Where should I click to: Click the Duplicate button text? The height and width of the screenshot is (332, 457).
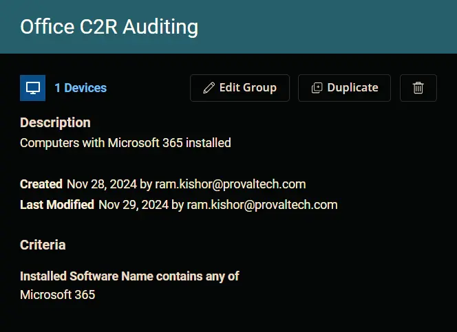(352, 87)
